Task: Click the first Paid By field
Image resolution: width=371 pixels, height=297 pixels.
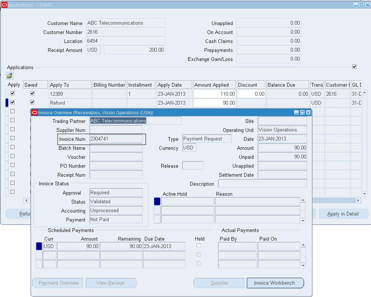Action: point(237,246)
